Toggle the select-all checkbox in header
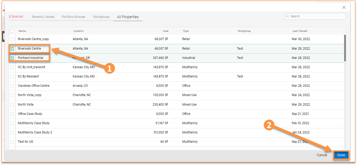Image resolution: width=357 pixels, height=165 pixels. (12, 31)
